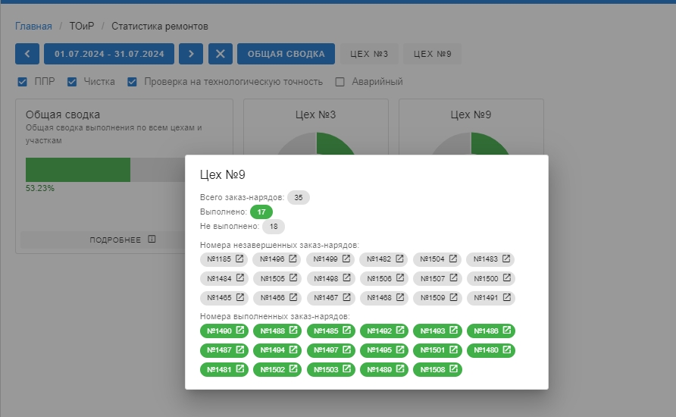
Task: Go to next period with right chevron
Action: pyautogui.click(x=191, y=54)
